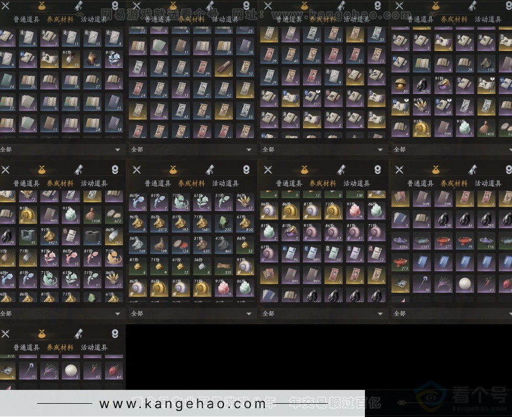Click brown pouch item with count 199

159,244
